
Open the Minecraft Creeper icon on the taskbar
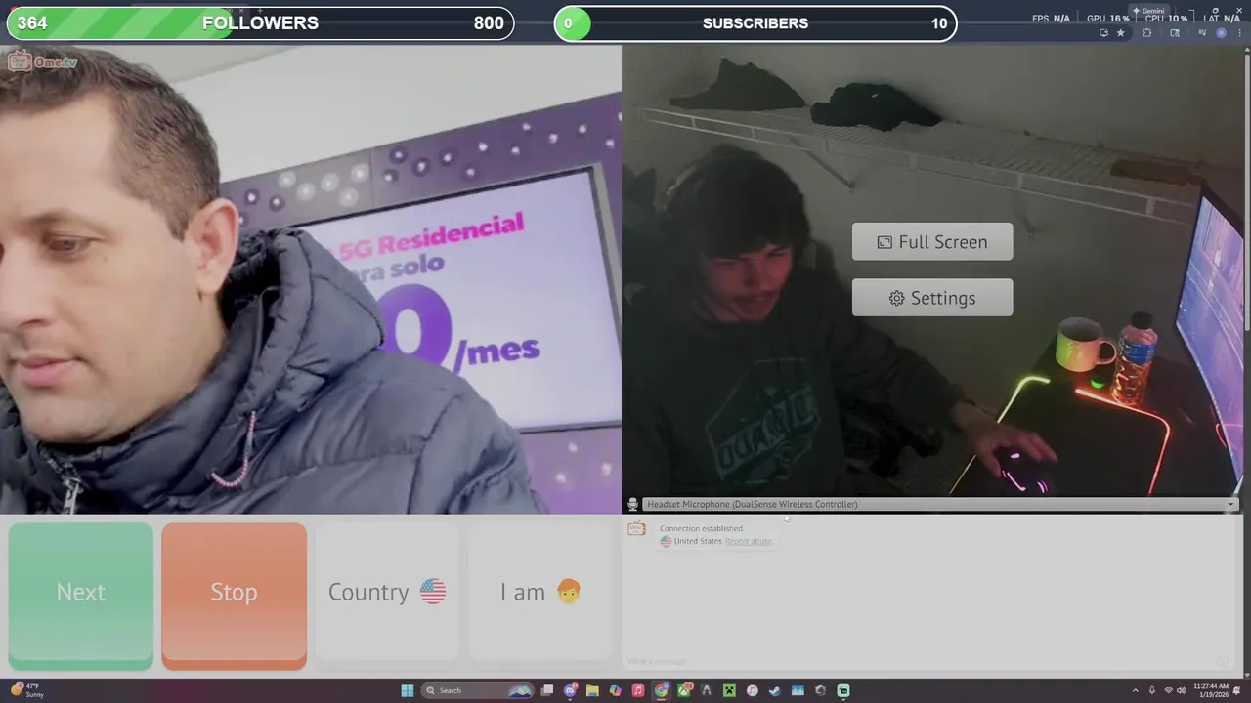coord(729,690)
